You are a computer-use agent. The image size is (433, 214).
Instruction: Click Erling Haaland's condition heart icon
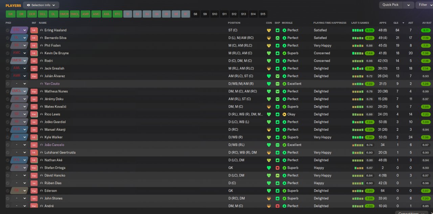(x=269, y=30)
